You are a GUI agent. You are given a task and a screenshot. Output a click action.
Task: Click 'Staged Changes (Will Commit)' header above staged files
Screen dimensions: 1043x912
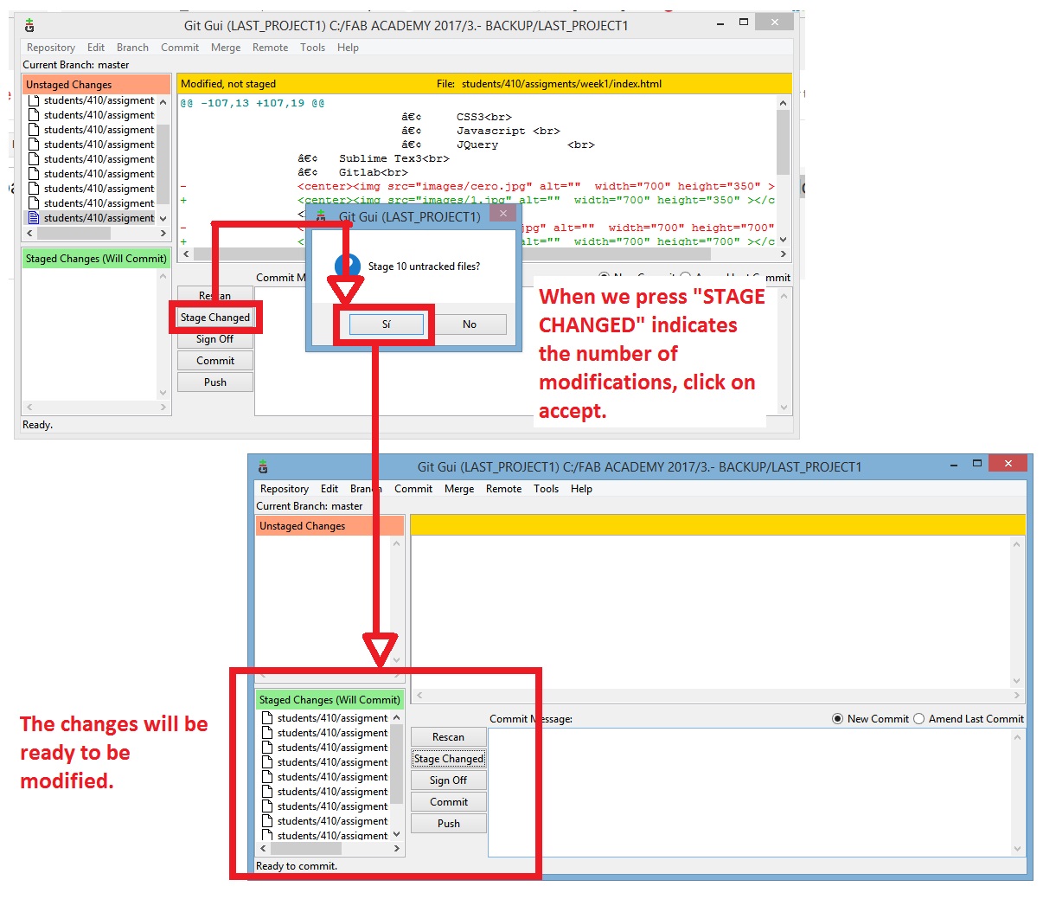pyautogui.click(x=330, y=700)
